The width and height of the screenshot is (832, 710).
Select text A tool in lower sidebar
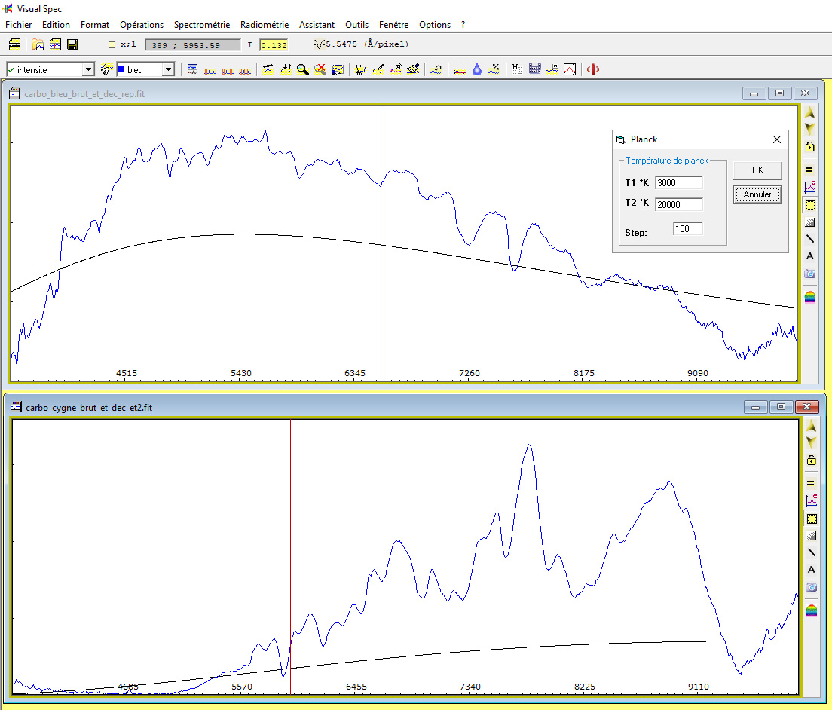pyautogui.click(x=812, y=570)
